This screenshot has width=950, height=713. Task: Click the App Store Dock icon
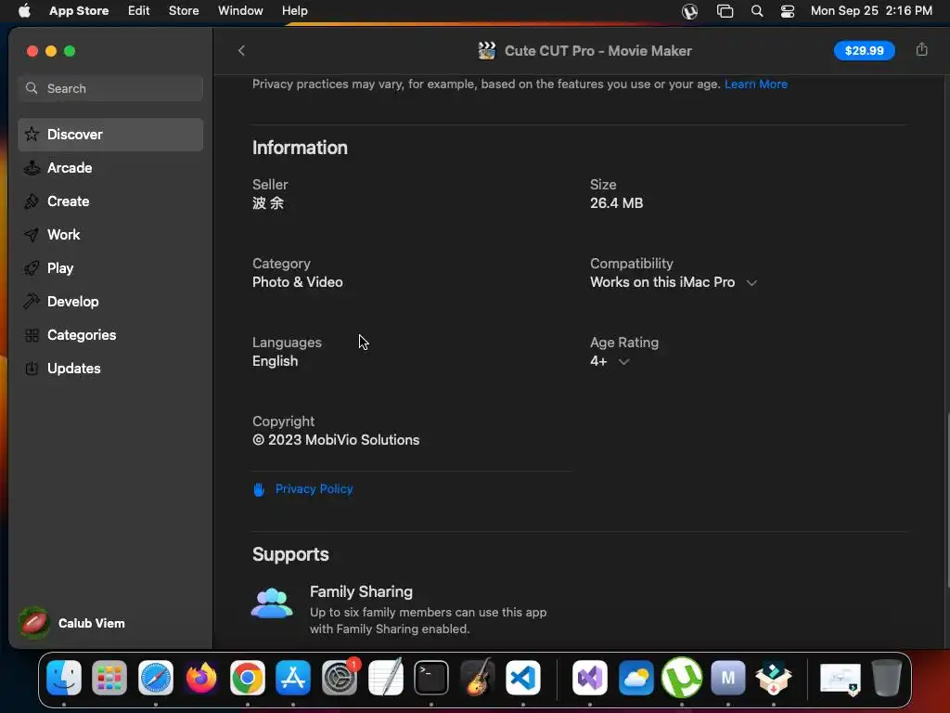(x=293, y=678)
